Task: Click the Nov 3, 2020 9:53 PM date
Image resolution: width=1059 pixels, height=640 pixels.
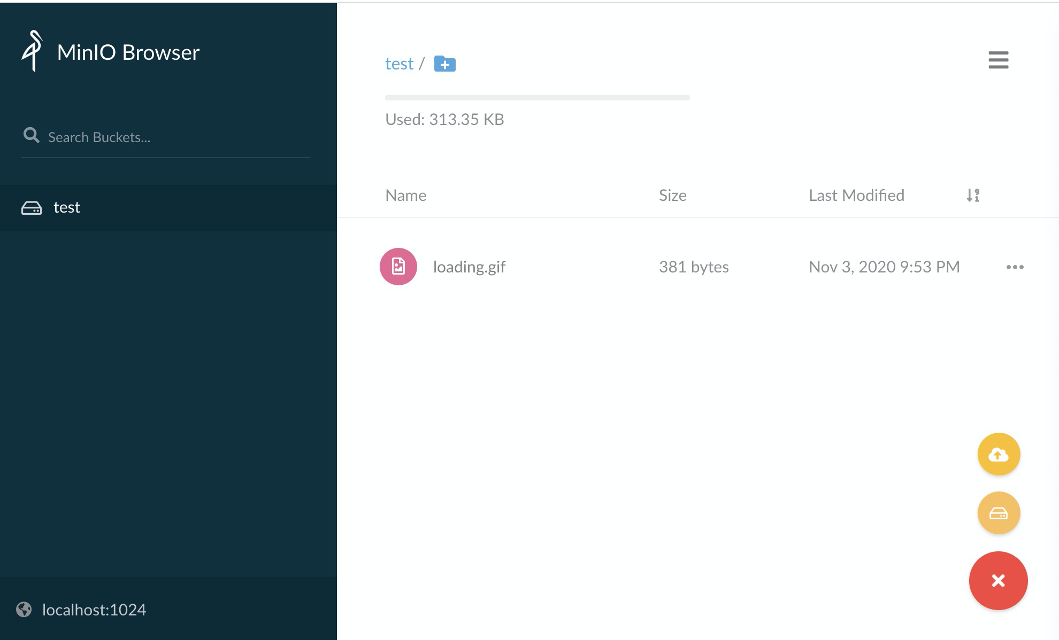Action: [884, 267]
